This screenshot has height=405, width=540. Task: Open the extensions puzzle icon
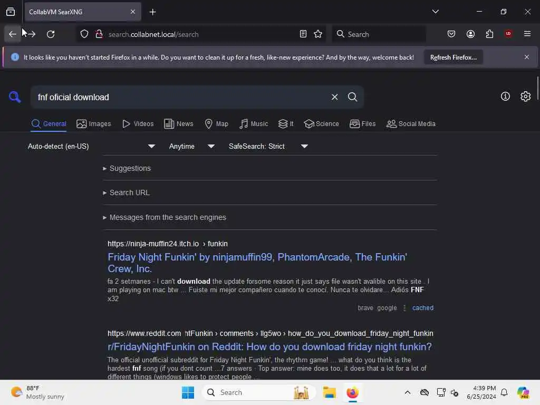pos(489,34)
